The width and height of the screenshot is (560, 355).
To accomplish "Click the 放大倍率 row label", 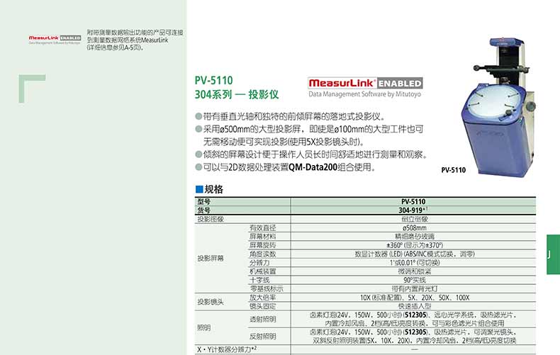I will (260, 298).
